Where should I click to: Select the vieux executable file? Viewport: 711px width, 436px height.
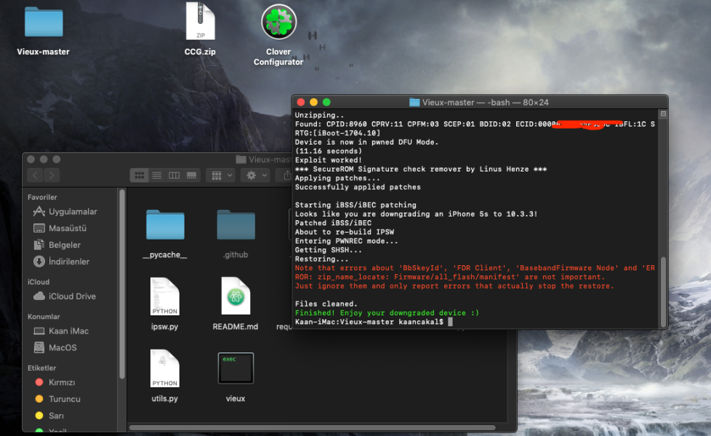236,369
